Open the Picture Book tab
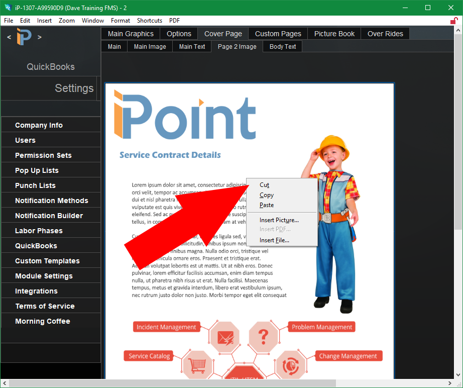 click(x=334, y=34)
